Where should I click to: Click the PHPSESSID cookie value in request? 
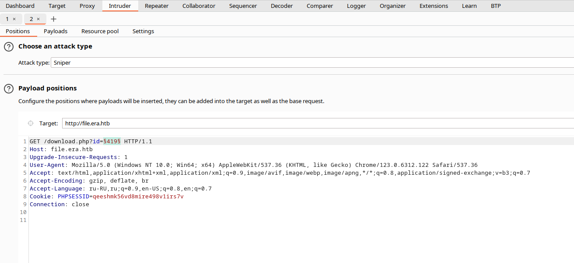138,197
